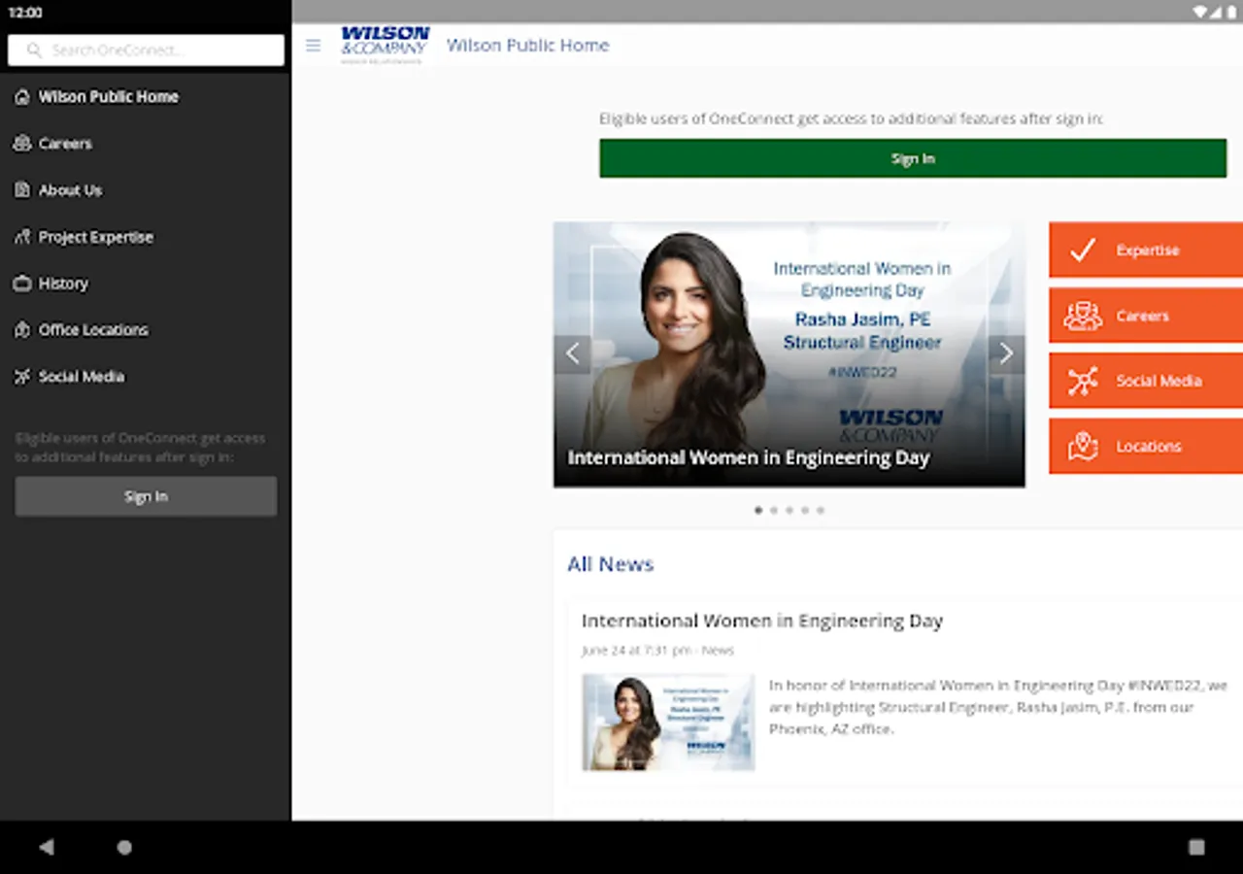Click the All News heading
This screenshot has height=874, width=1243.
[611, 564]
